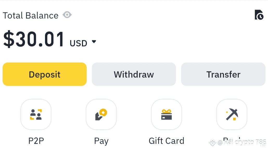Click the USD currency text
Screen dimensions: 268x149
(x=79, y=43)
